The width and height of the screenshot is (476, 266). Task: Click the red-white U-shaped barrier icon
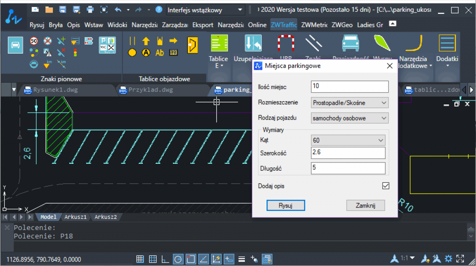tap(286, 43)
